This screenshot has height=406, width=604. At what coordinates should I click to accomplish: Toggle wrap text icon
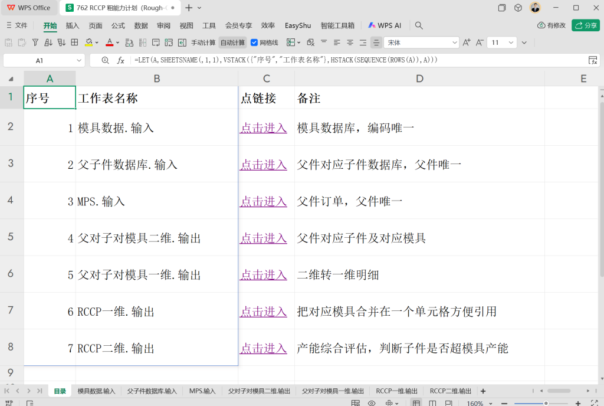pyautogui.click(x=156, y=42)
